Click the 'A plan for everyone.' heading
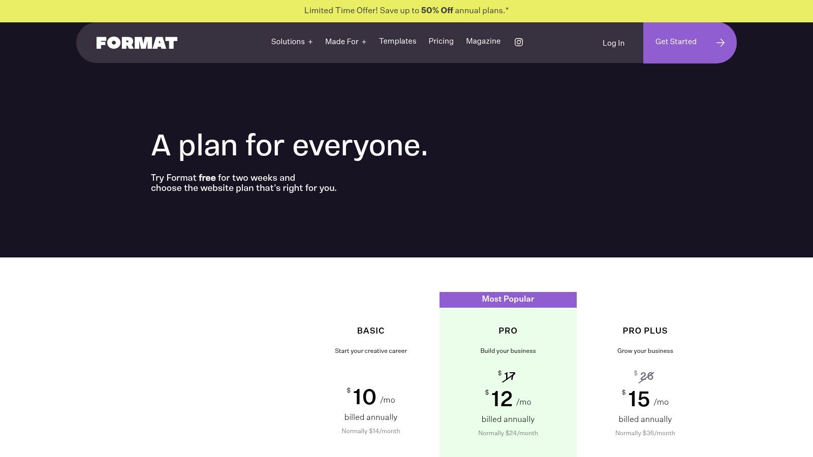 290,146
